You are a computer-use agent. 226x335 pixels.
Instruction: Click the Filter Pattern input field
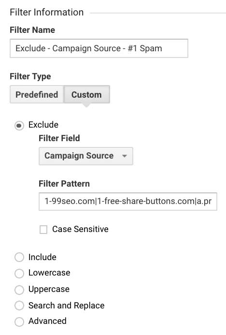(x=128, y=202)
